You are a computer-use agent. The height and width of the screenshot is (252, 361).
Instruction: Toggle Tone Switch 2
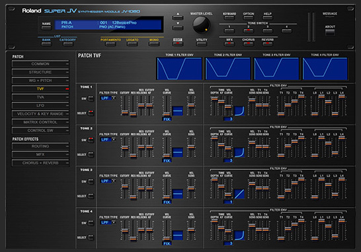coord(249,30)
